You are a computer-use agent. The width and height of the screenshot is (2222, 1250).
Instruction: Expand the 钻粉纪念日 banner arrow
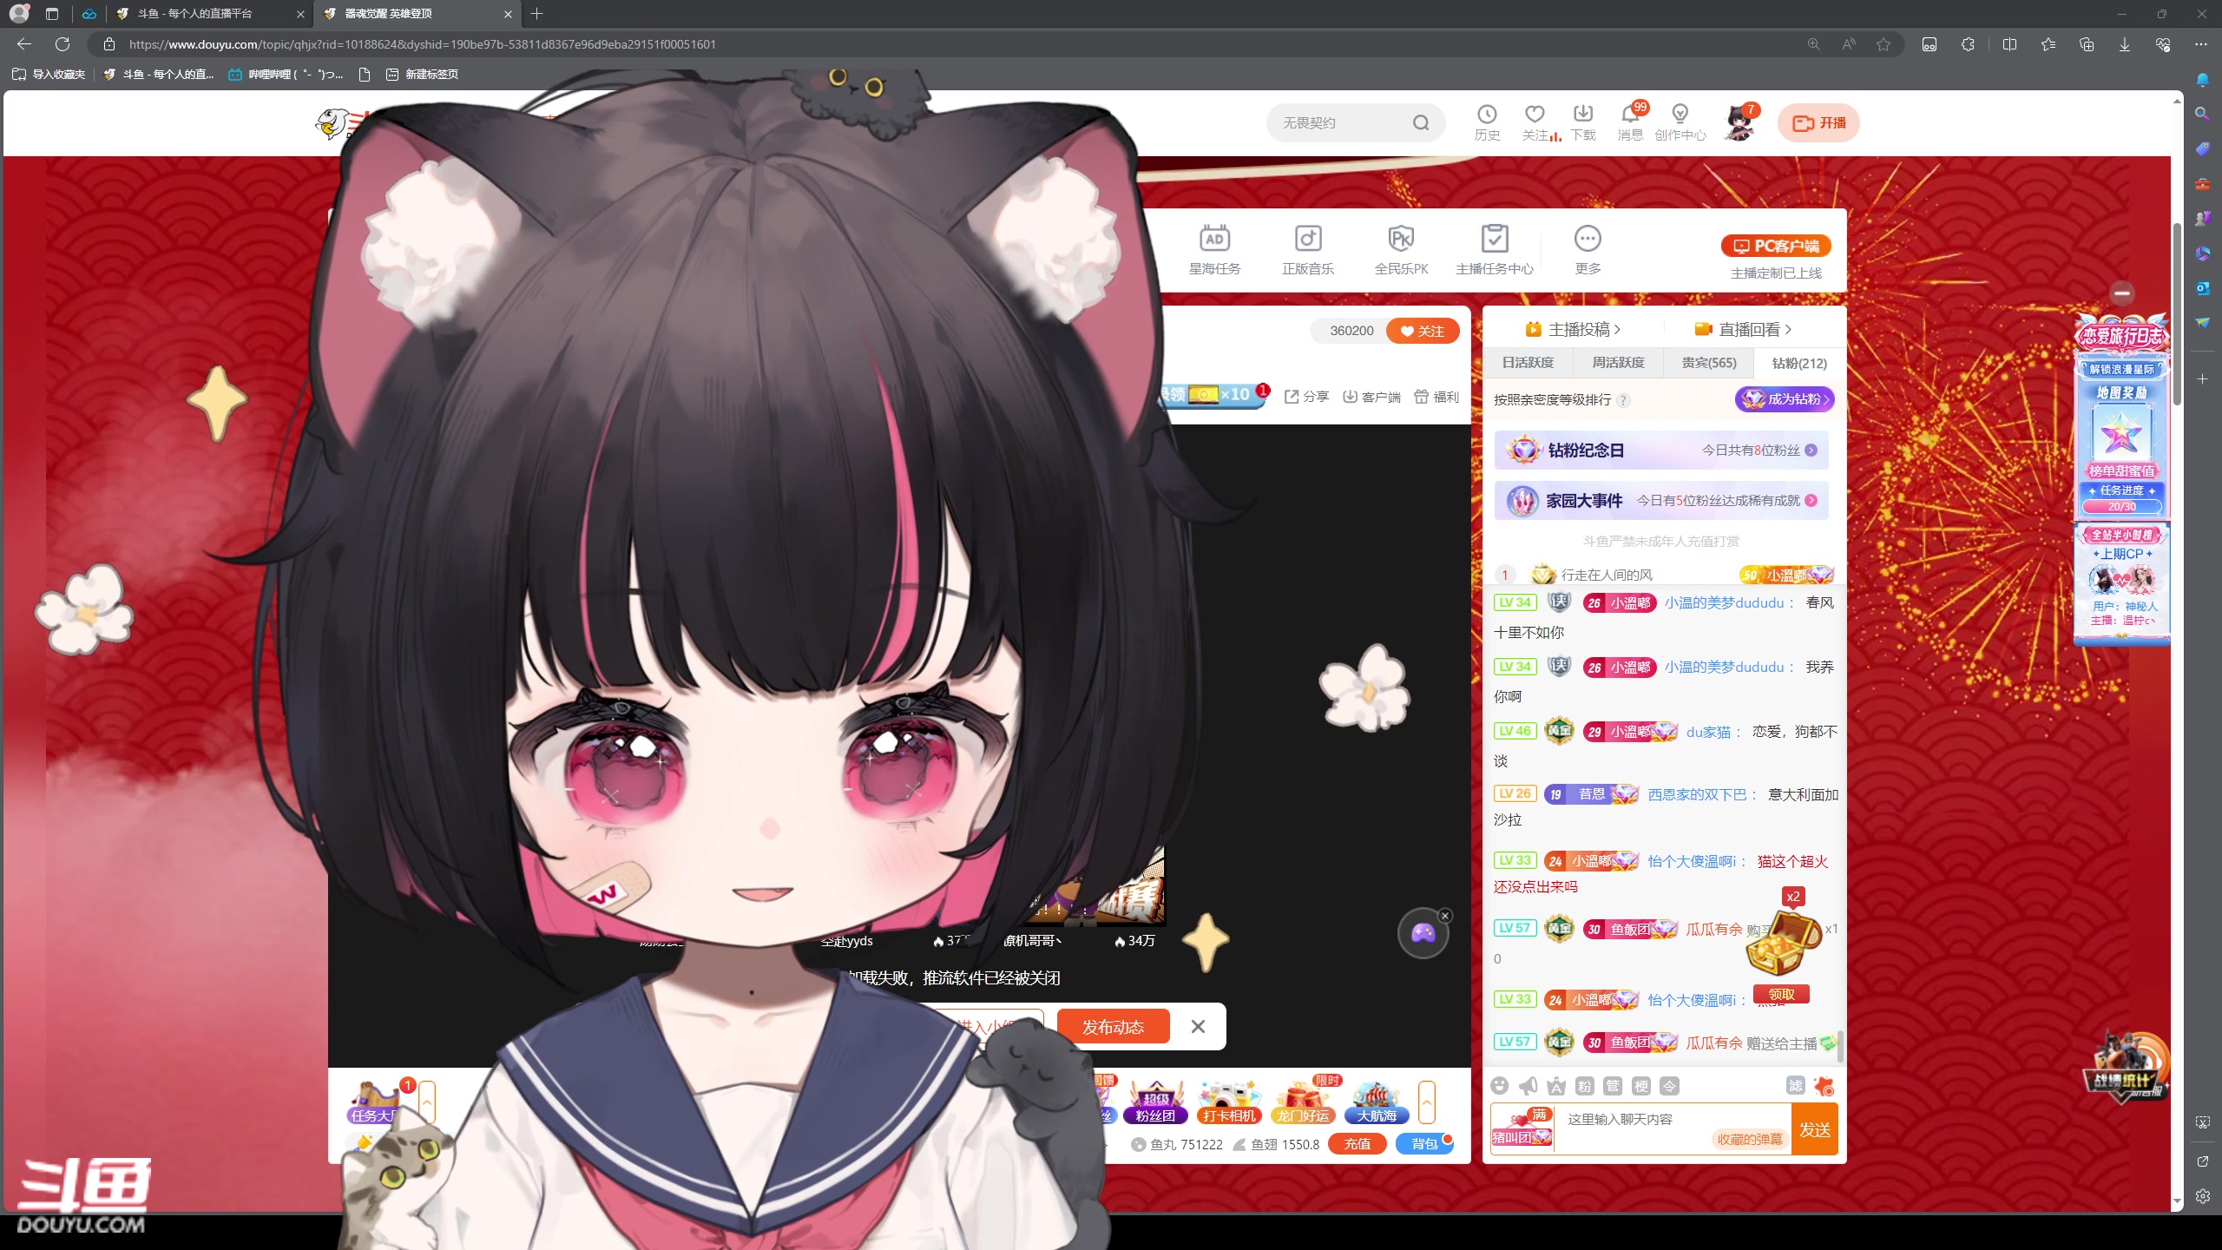[x=1811, y=451]
